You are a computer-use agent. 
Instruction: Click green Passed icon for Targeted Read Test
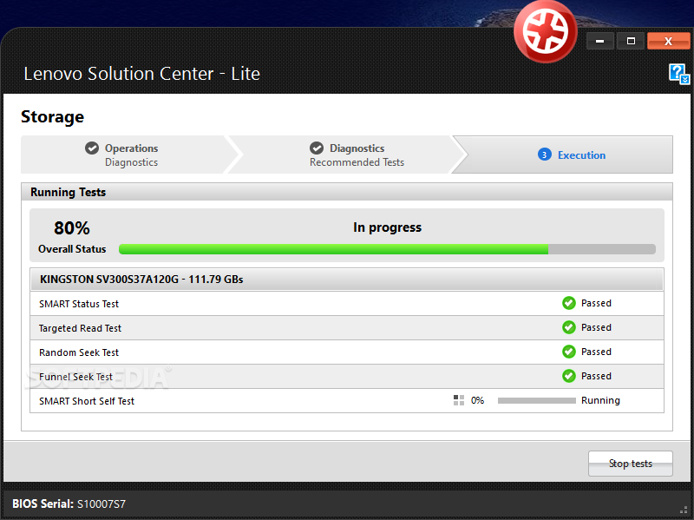tap(569, 327)
